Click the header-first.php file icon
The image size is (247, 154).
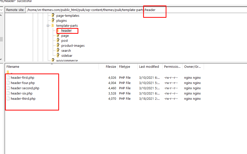[8, 78]
